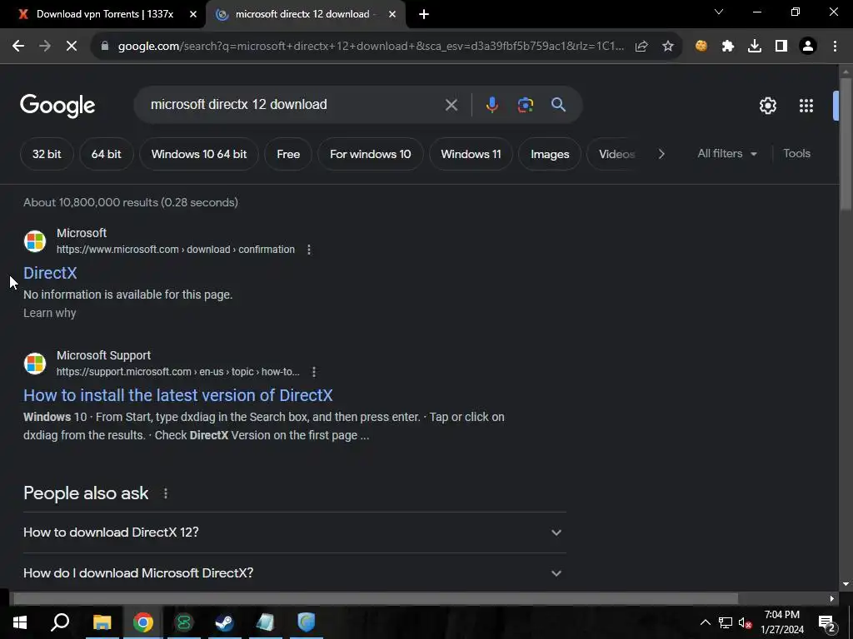Image resolution: width=853 pixels, height=639 pixels.
Task: Open the notification center icon
Action: click(x=826, y=622)
